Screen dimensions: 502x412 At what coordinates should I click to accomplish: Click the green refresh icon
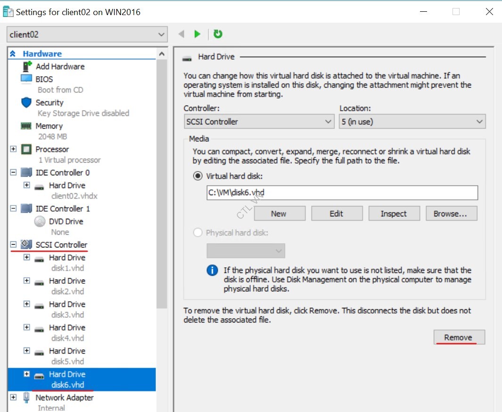(218, 34)
